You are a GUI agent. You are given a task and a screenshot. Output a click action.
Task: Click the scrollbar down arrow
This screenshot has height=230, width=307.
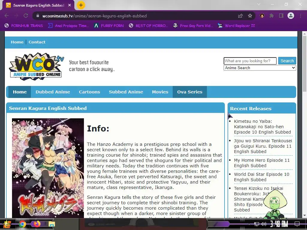pyautogui.click(x=305, y=216)
